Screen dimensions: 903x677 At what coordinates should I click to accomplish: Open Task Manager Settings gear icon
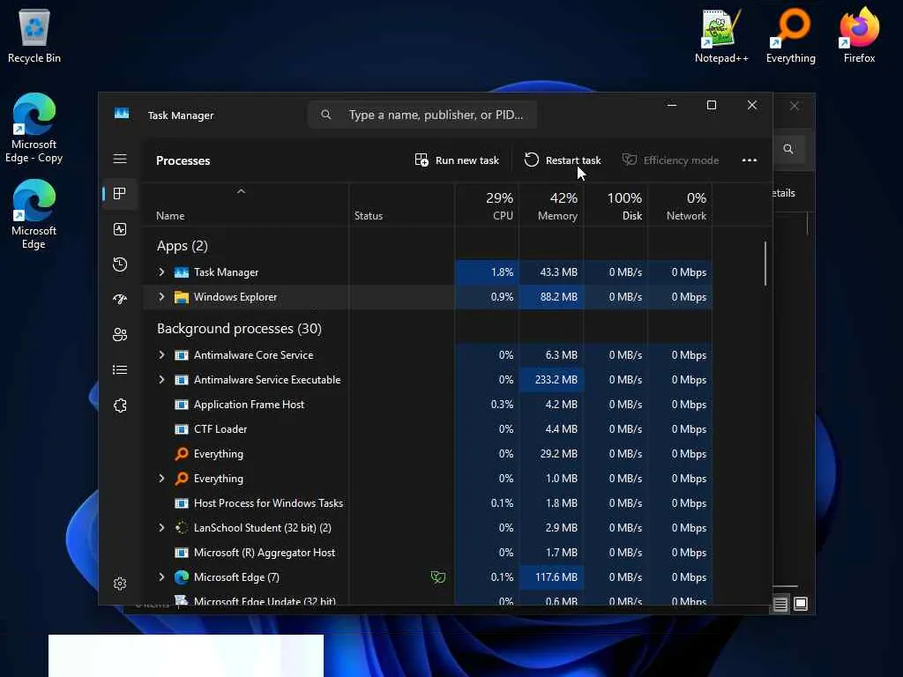point(120,584)
